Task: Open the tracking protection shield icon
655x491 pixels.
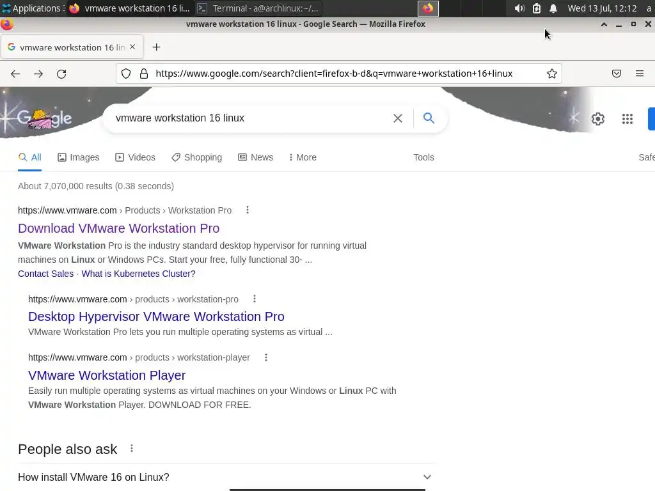Action: (x=126, y=74)
